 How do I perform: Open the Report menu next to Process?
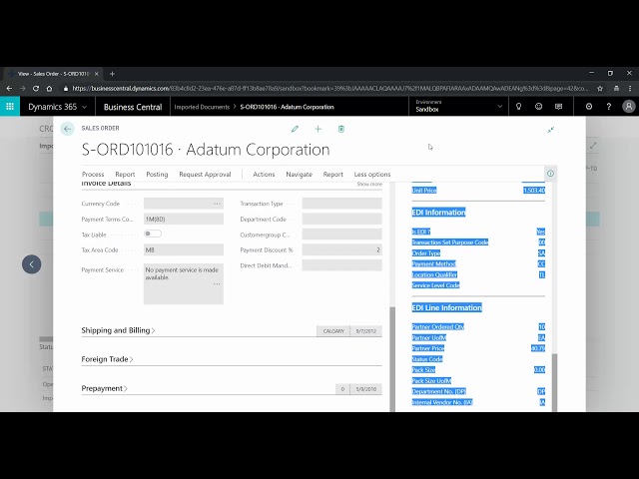tap(125, 175)
